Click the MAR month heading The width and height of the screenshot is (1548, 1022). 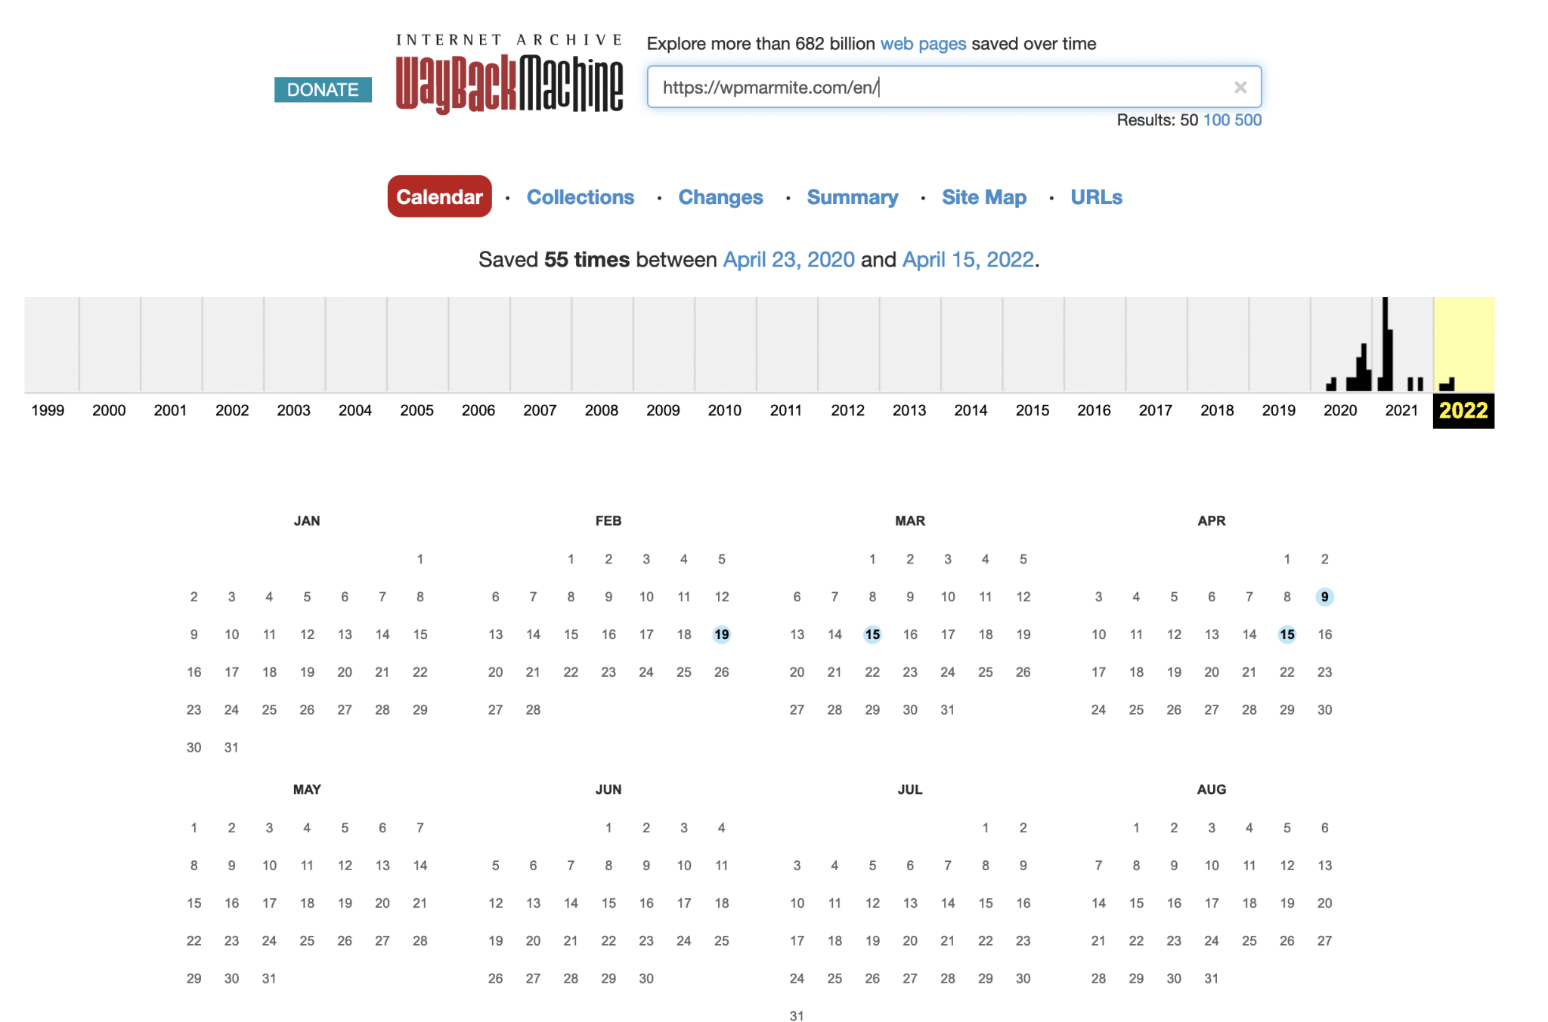point(910,520)
